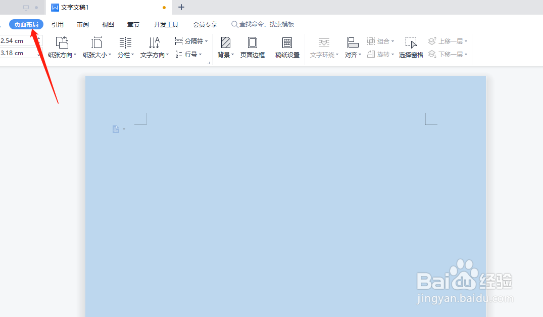This screenshot has width=543, height=317.
Task: Open the 选择窗格 selection pane
Action: (411, 48)
